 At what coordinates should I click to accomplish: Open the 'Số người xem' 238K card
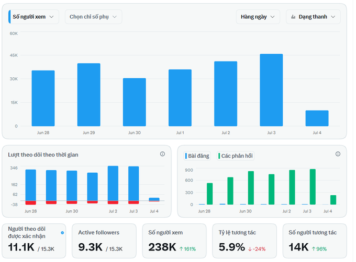pyautogui.click(x=174, y=241)
